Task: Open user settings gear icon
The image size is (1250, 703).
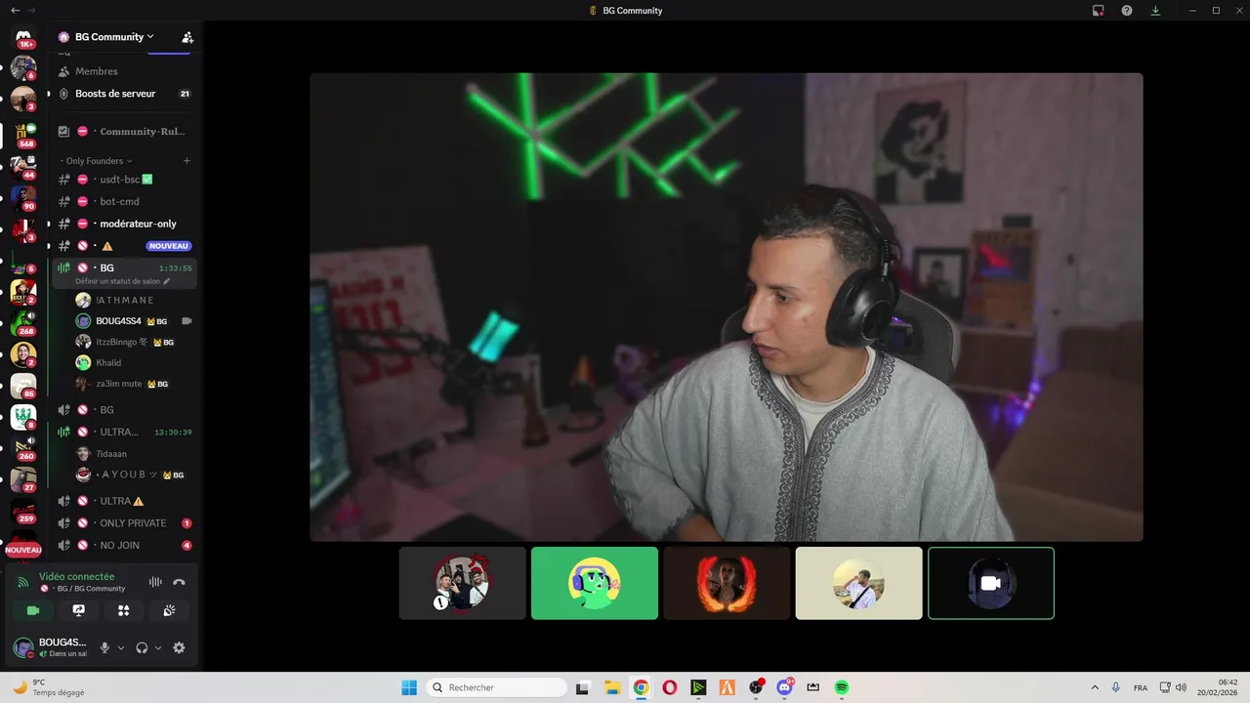Action: [x=179, y=647]
